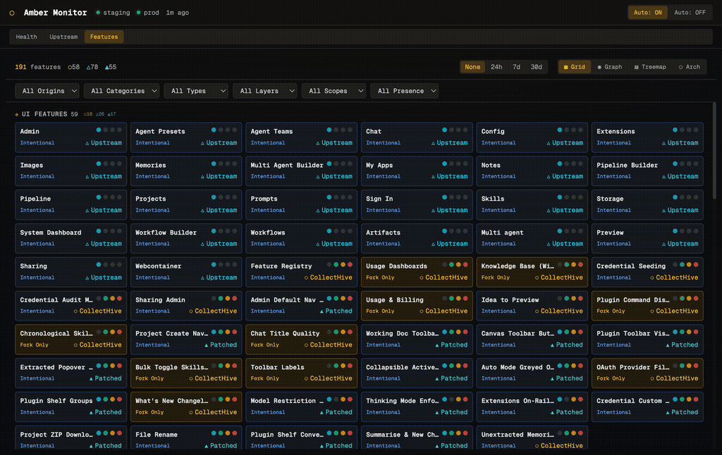Click the CollectHive circle icon on Sharing Admin card
This screenshot has height=455, width=722.
point(191,311)
